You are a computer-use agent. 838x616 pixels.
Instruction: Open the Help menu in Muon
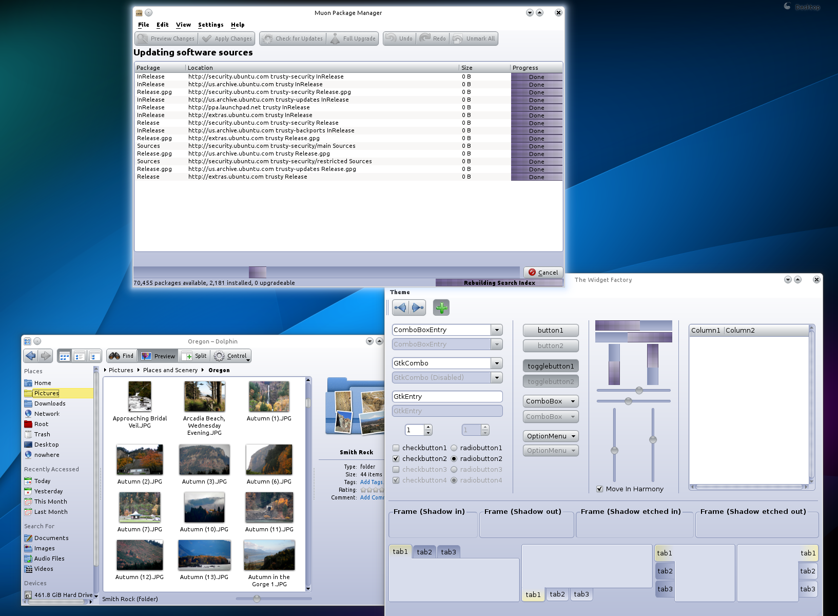[x=238, y=25]
